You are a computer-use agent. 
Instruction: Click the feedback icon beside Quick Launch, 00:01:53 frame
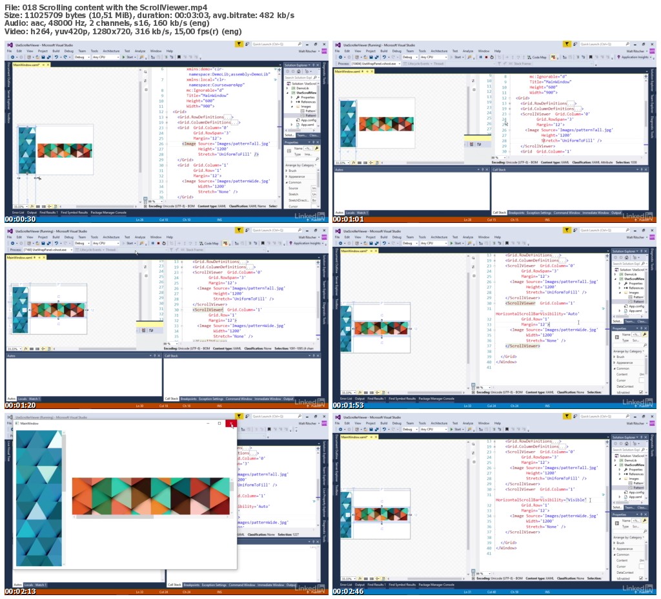(575, 230)
